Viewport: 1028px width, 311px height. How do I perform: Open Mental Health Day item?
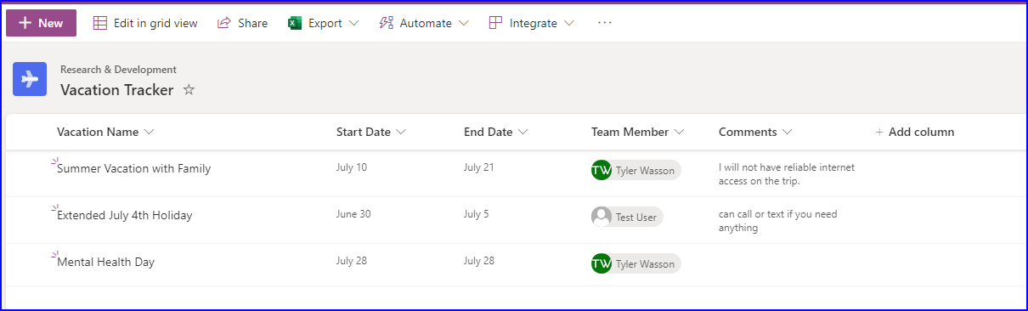(x=105, y=262)
